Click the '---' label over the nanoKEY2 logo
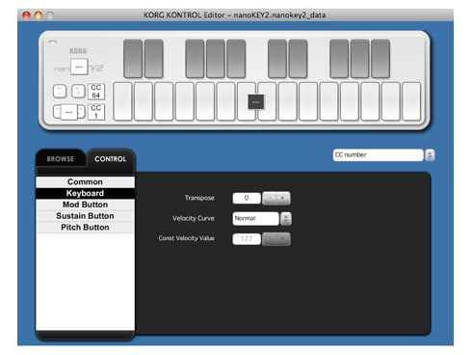This screenshot has width=472, height=355. pyautogui.click(x=79, y=67)
